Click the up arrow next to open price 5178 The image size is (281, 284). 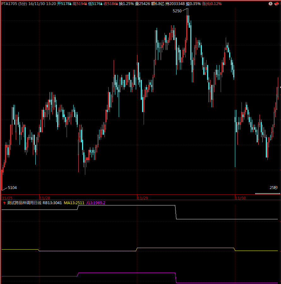click(x=70, y=4)
